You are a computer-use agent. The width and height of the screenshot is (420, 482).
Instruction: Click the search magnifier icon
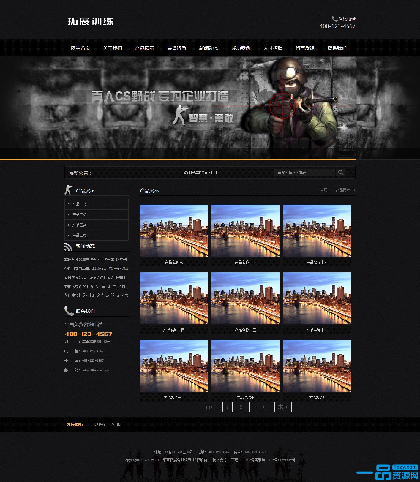(341, 173)
